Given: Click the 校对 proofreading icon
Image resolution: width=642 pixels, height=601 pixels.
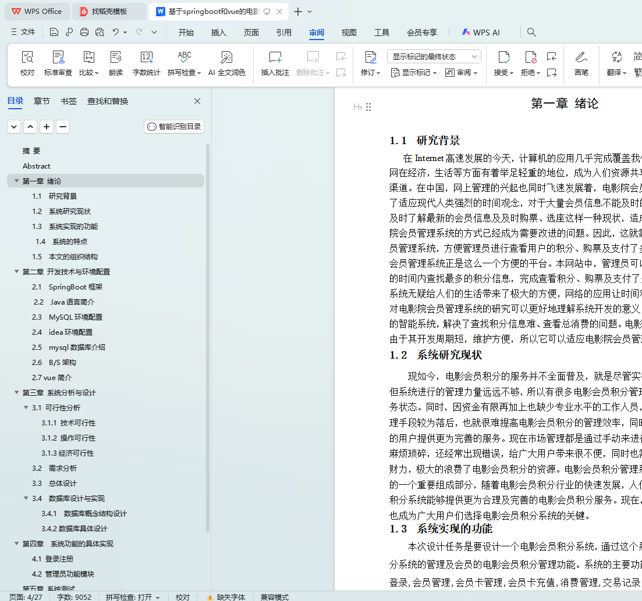Looking at the screenshot, I should point(27,63).
